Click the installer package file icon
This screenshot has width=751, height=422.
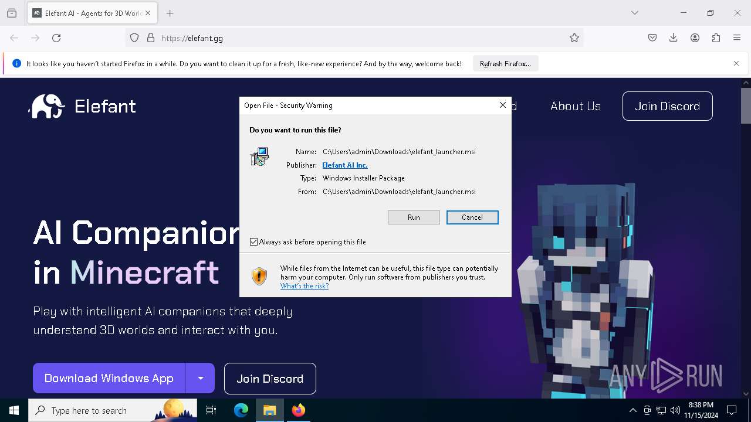259,156
